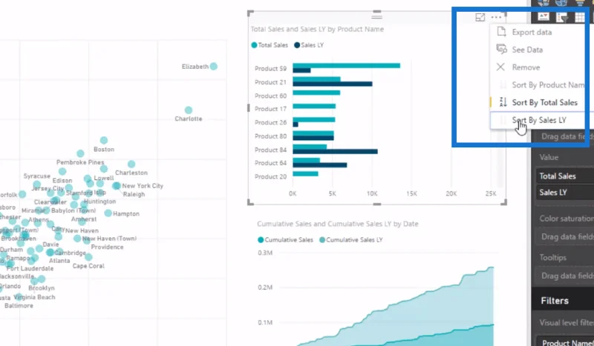Select the table visual icon
Image resolution: width=594 pixels, height=346 pixels.
tap(580, 17)
